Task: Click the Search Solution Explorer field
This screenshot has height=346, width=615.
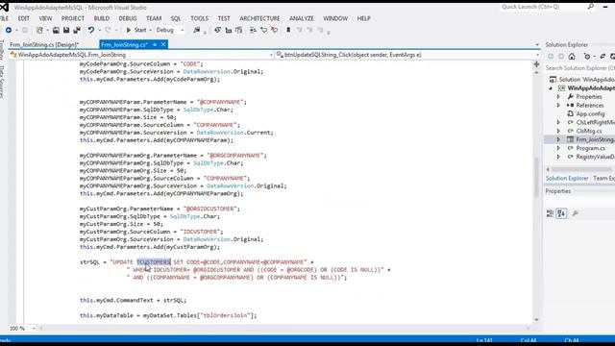Action: 579,68
